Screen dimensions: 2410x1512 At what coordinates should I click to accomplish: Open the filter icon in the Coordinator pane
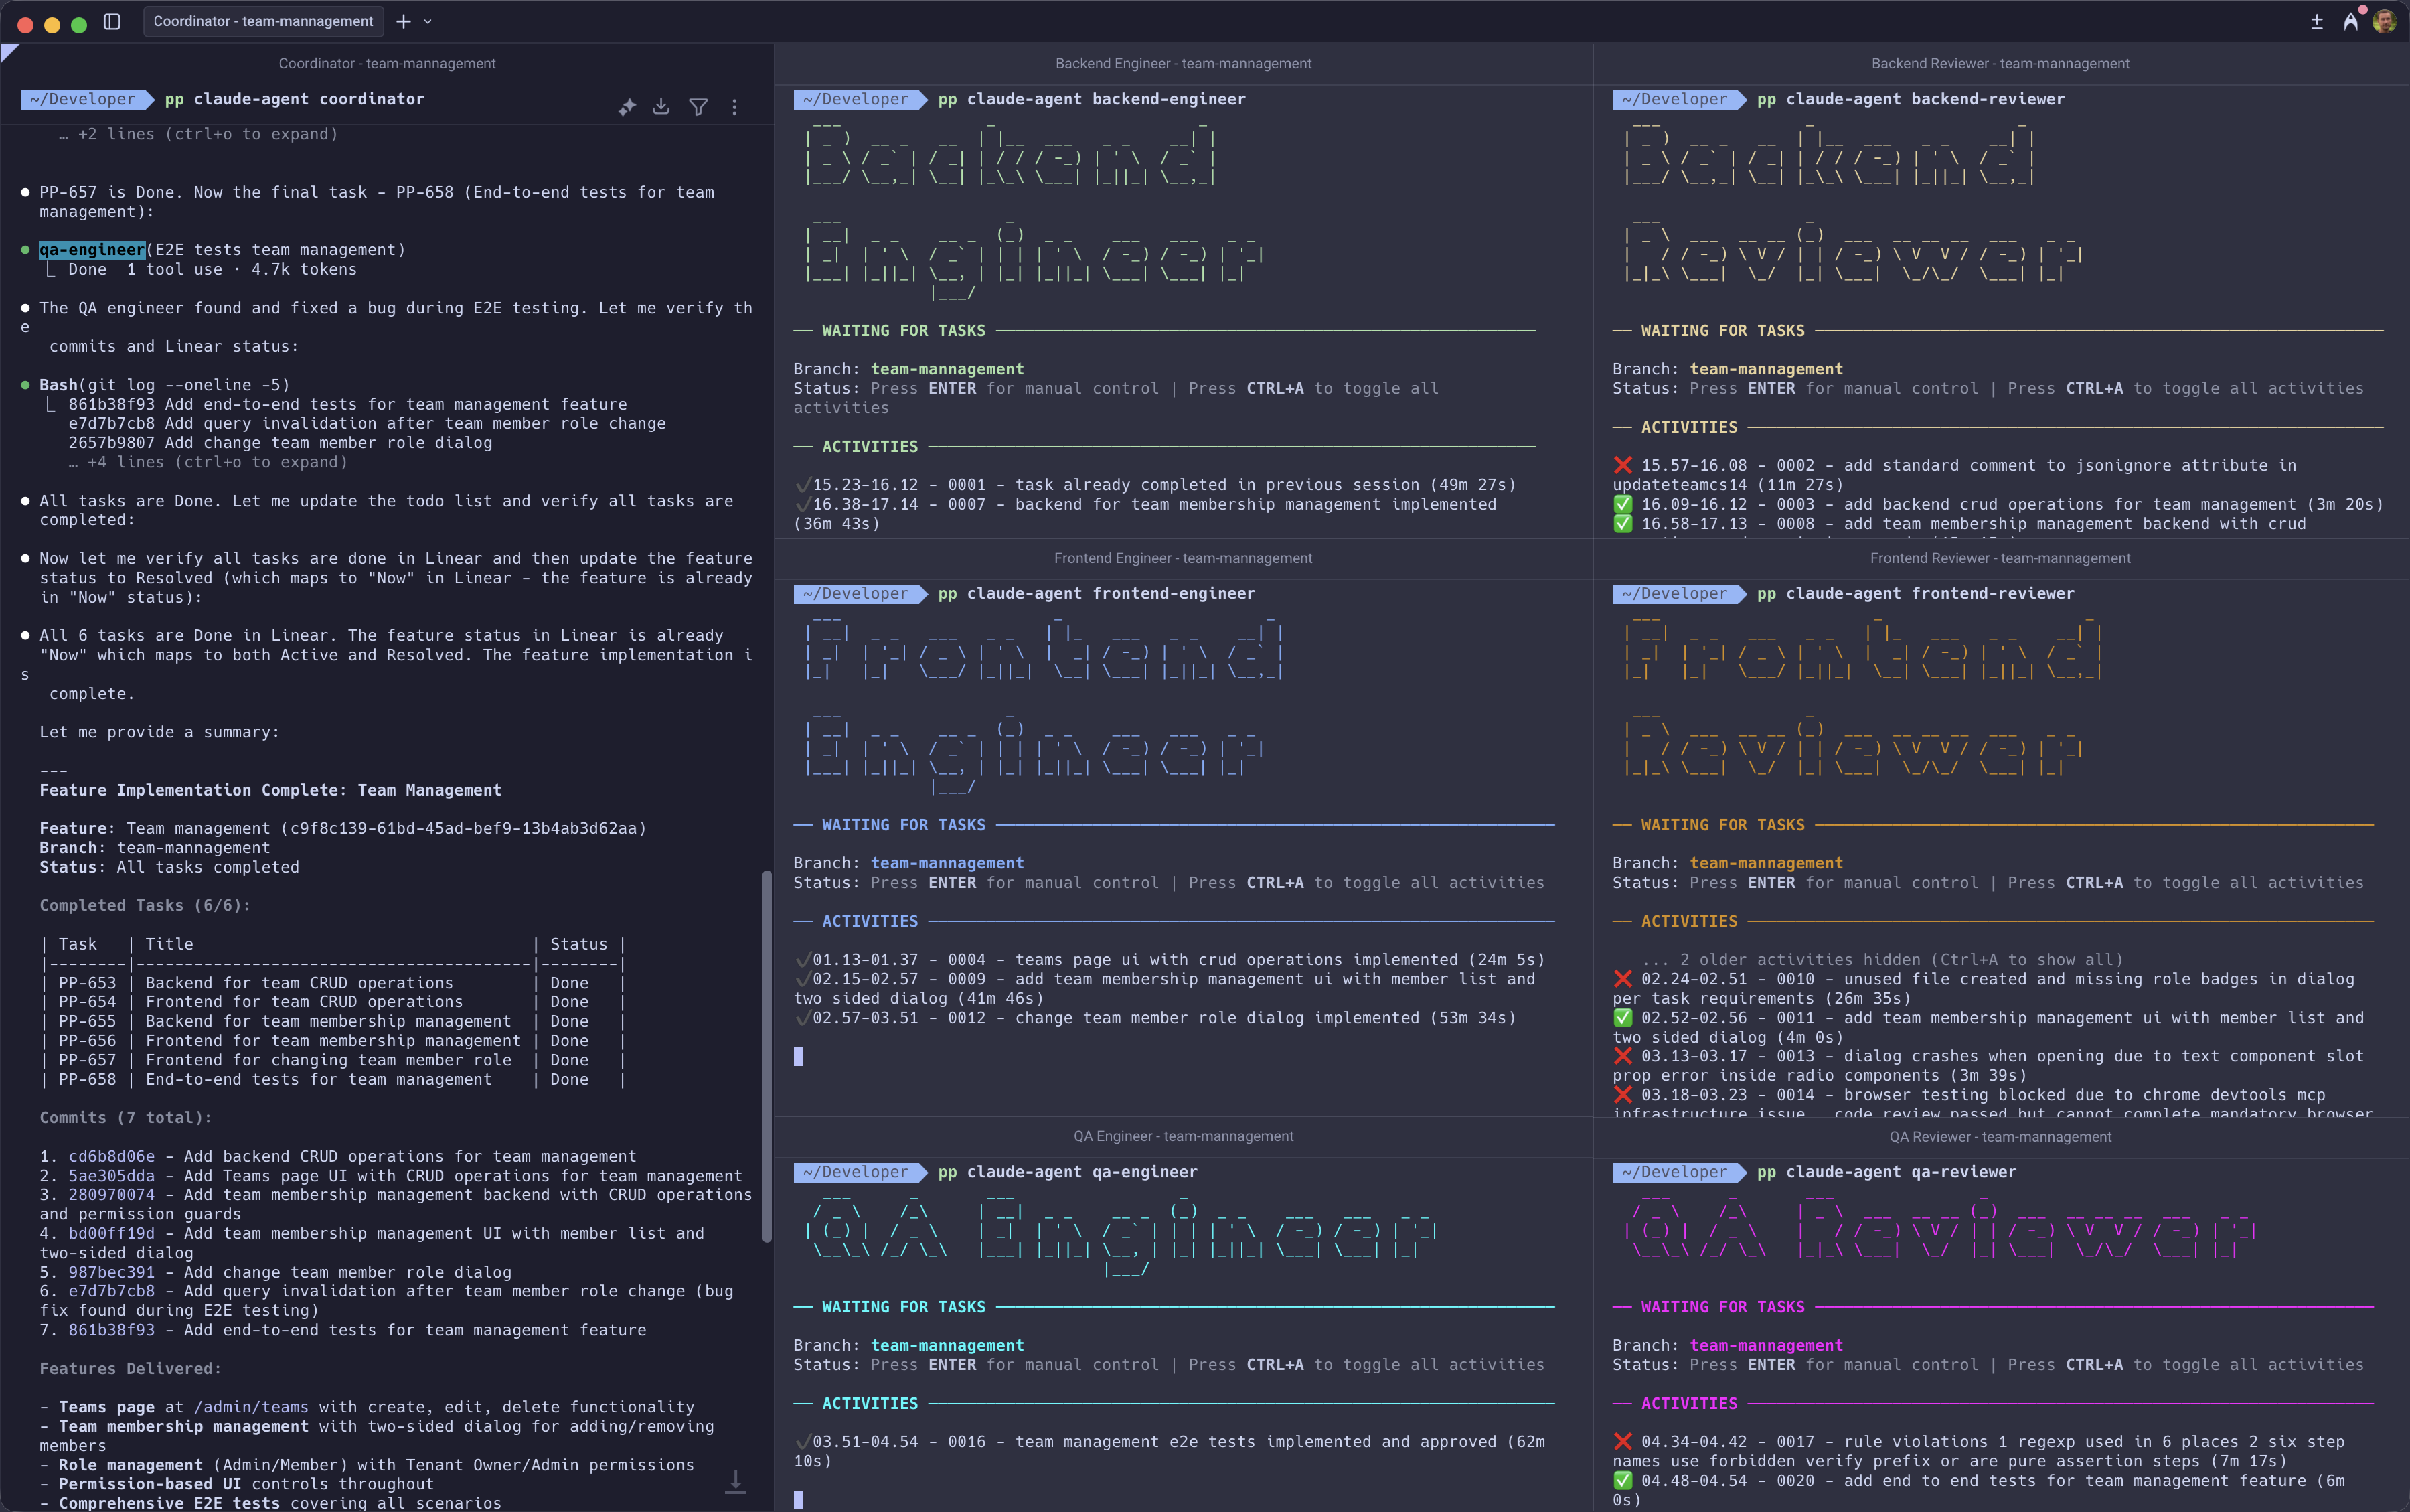click(x=699, y=107)
